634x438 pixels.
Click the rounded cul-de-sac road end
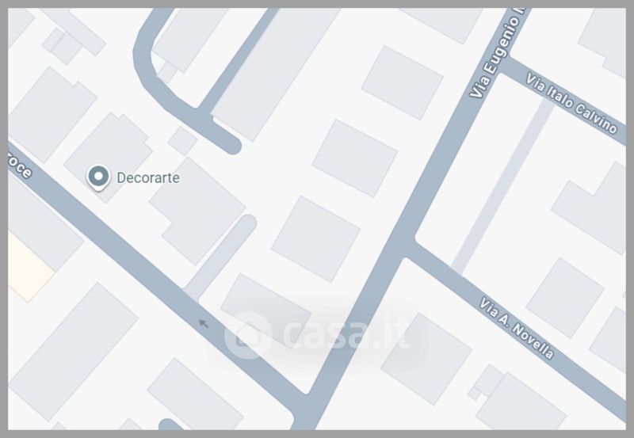[x=231, y=144]
